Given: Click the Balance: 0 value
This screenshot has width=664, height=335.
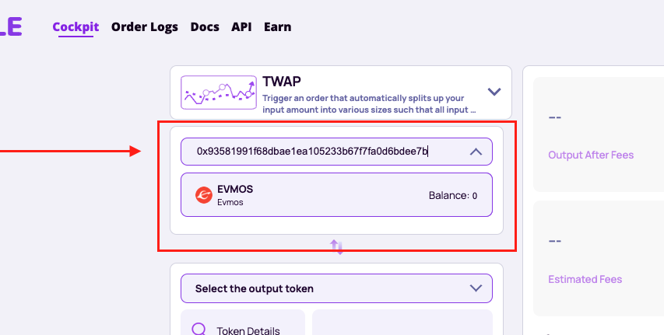Looking at the screenshot, I should 453,195.
